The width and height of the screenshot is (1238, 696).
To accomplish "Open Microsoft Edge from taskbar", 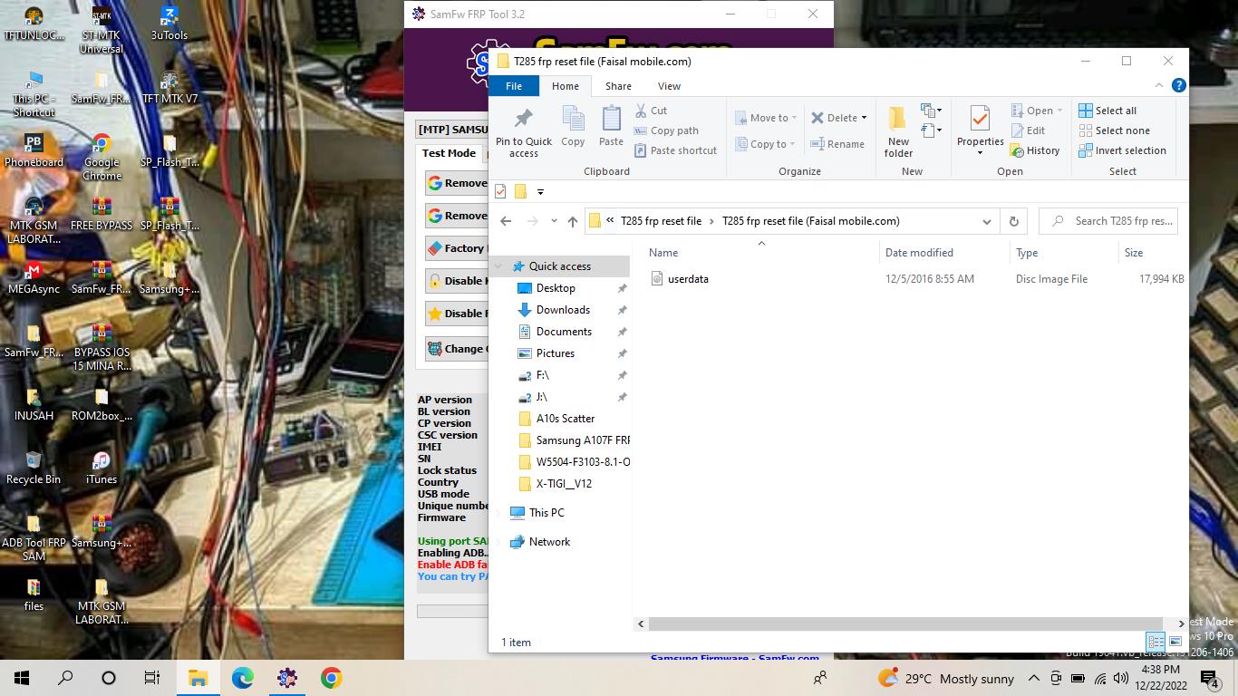I will coord(242,678).
